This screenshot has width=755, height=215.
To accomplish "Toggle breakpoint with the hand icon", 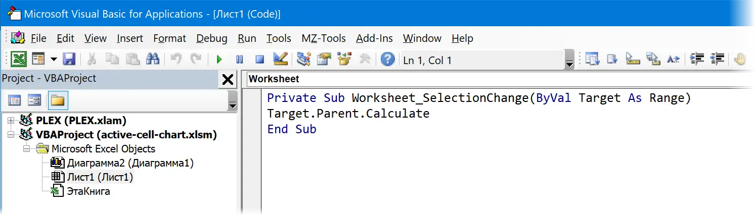I will (740, 60).
